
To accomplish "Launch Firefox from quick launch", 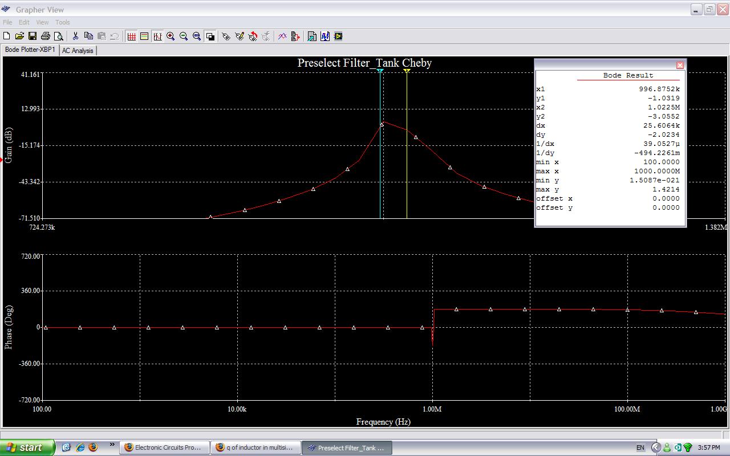I will click(x=93, y=447).
